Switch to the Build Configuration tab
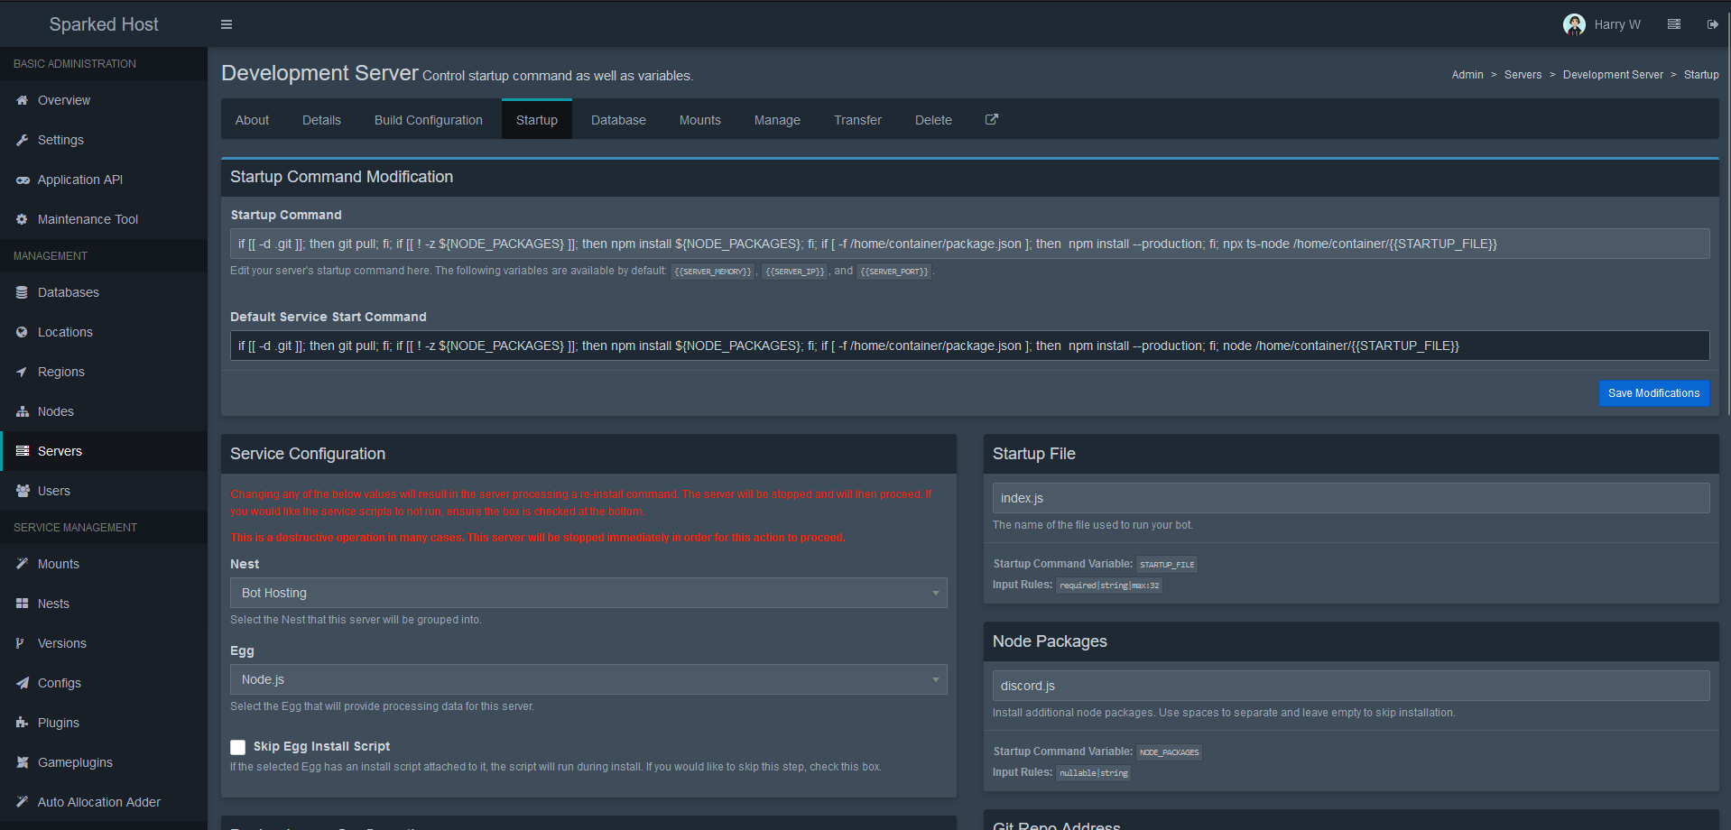Screen dimensions: 1731x830 click(x=428, y=120)
